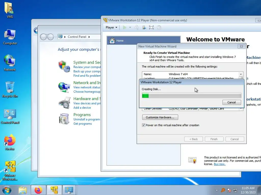Click the green power-on play icon

pos(124,27)
